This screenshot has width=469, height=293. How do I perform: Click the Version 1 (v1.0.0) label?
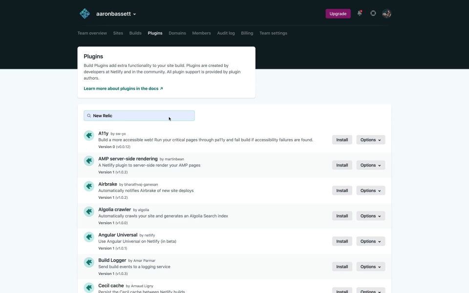tap(113, 223)
